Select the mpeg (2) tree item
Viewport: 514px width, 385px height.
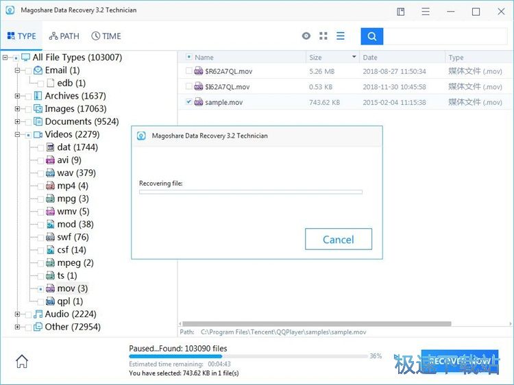click(x=75, y=263)
